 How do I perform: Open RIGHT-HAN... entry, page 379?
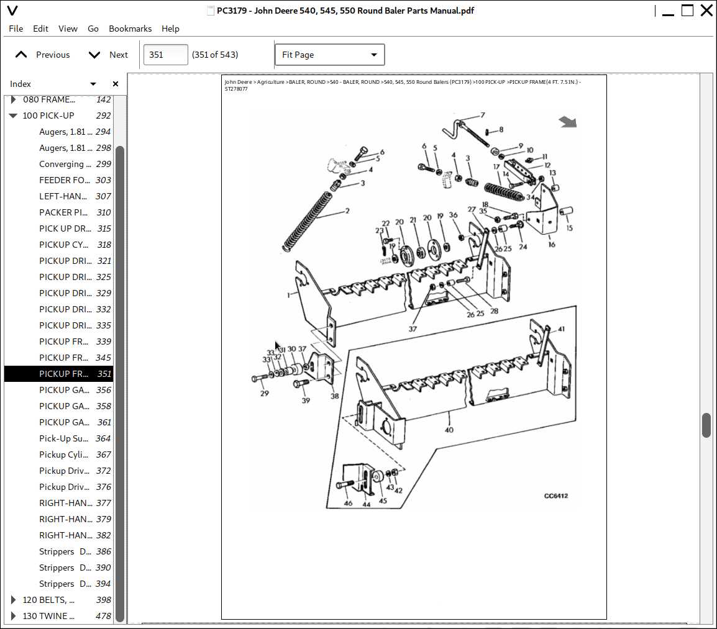[58, 519]
